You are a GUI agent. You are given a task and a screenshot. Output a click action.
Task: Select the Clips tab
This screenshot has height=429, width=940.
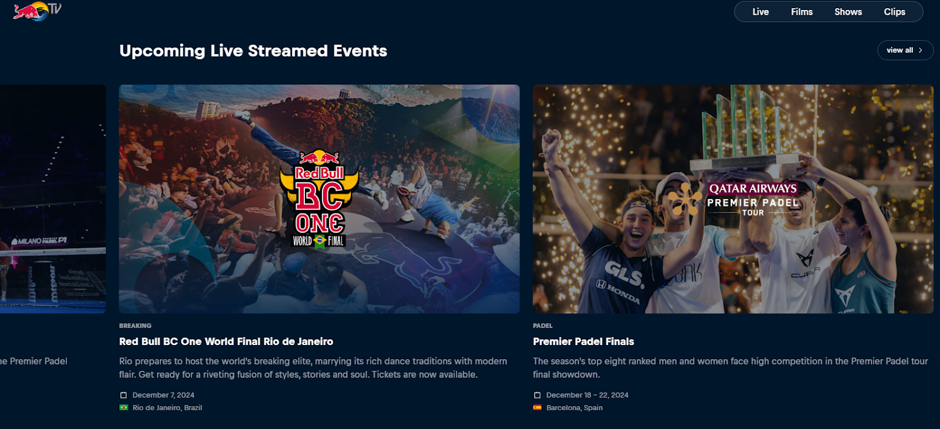tap(894, 12)
